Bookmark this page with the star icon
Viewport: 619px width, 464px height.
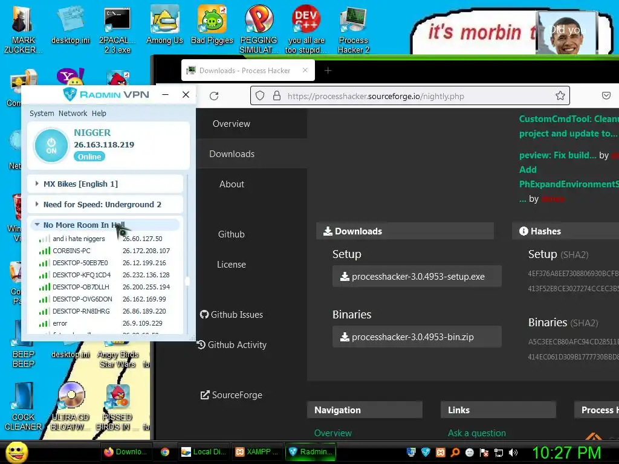coord(560,95)
